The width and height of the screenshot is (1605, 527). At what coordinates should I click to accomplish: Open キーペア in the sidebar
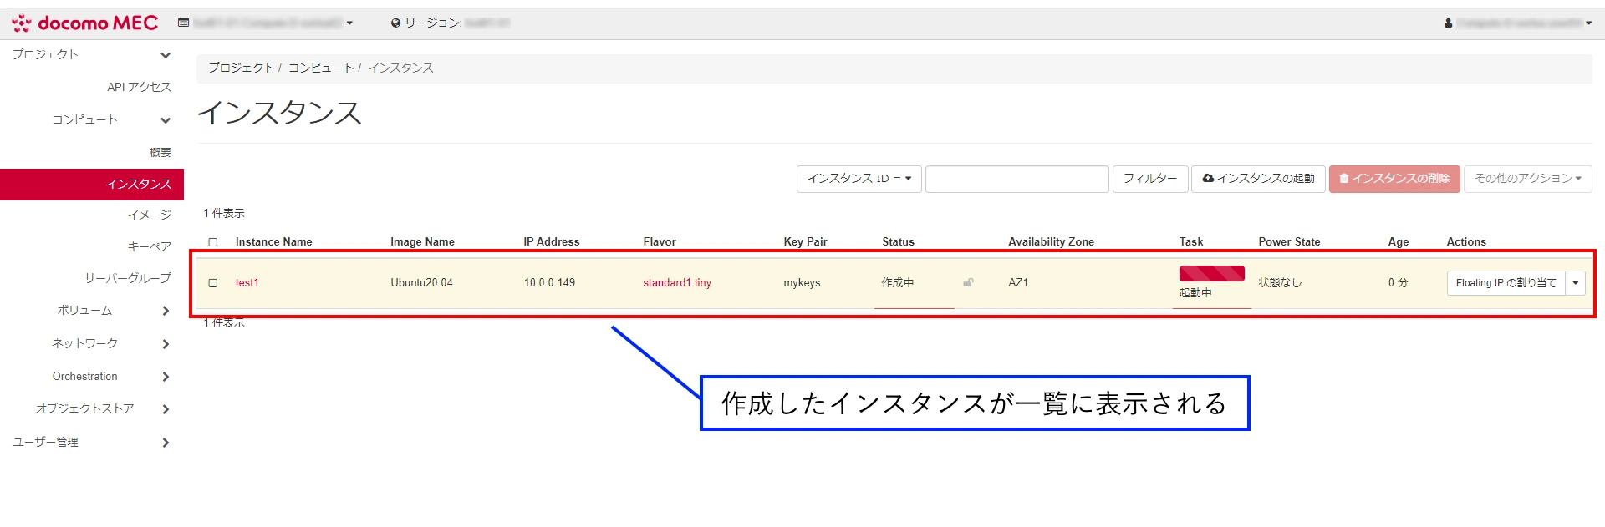coord(149,246)
